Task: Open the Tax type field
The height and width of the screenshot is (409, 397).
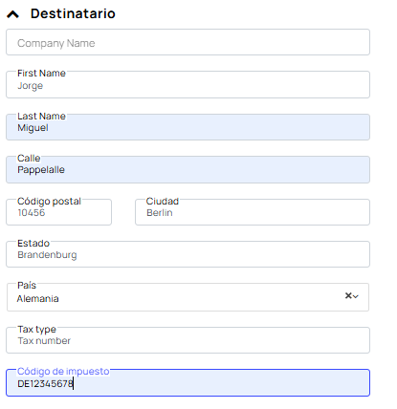Action: 187,340
